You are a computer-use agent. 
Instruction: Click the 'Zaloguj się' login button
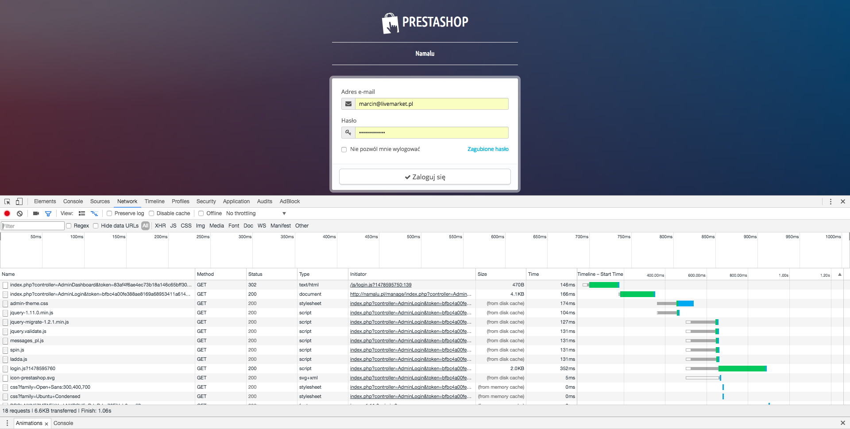click(425, 177)
